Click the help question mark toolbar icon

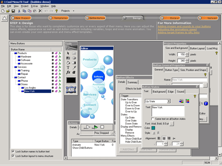[x=56, y=11]
